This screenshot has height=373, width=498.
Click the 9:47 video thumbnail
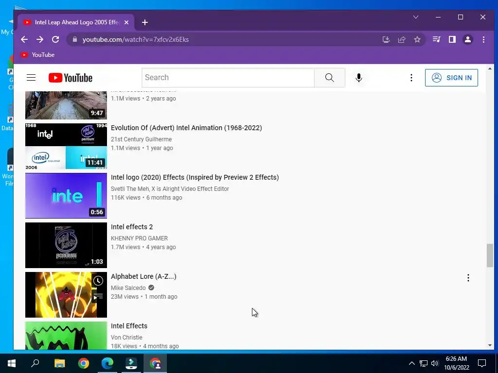tap(66, 105)
